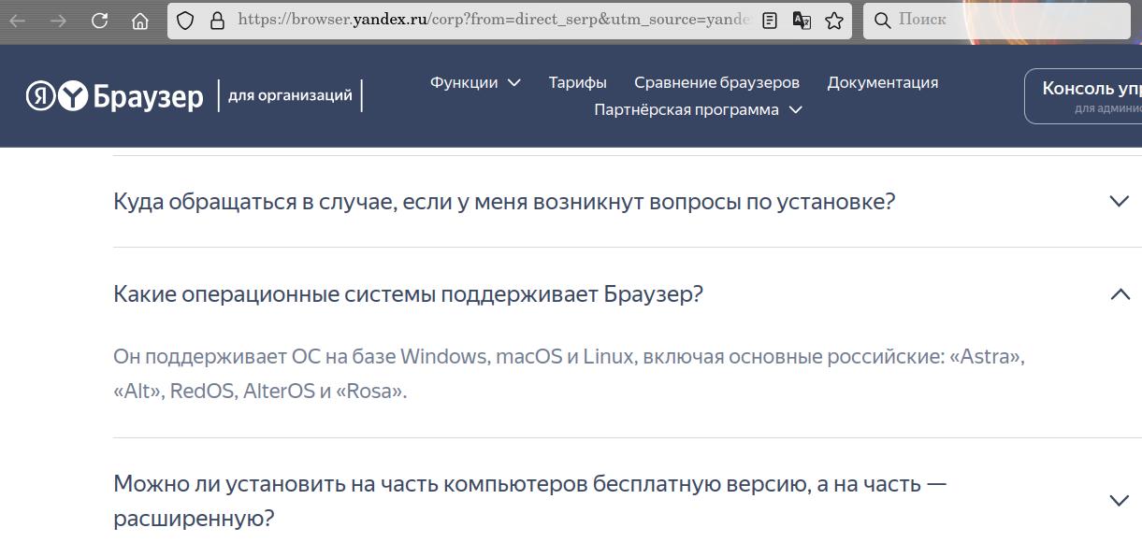Click the browser forward arrow
This screenshot has width=1142, height=542.
(58, 21)
